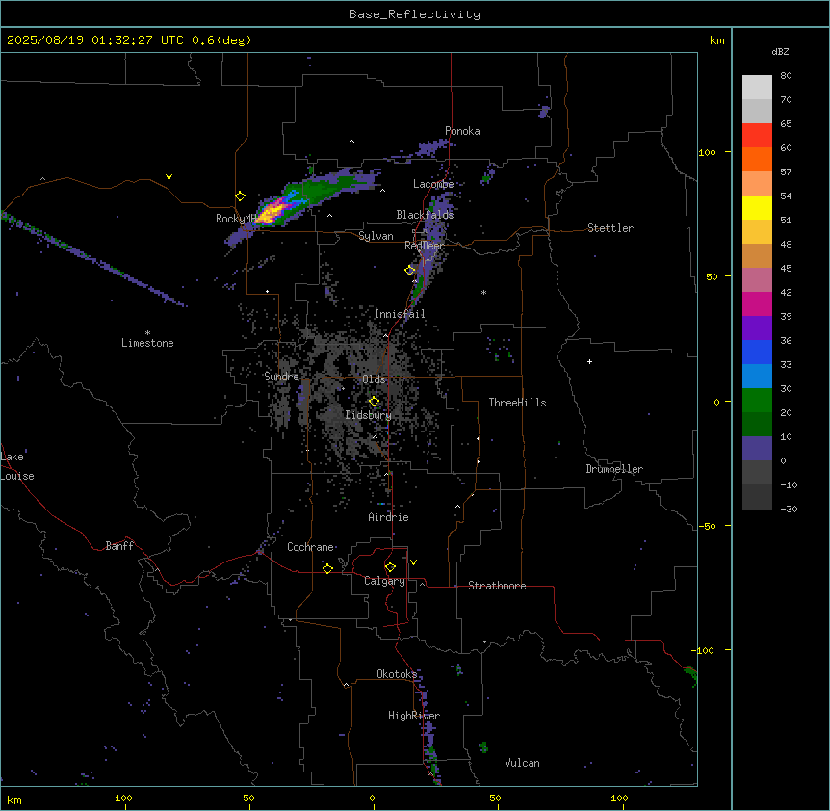This screenshot has width=830, height=811.
Task: Select the red 60-65 dBZ legend swatch
Action: pyautogui.click(x=757, y=136)
